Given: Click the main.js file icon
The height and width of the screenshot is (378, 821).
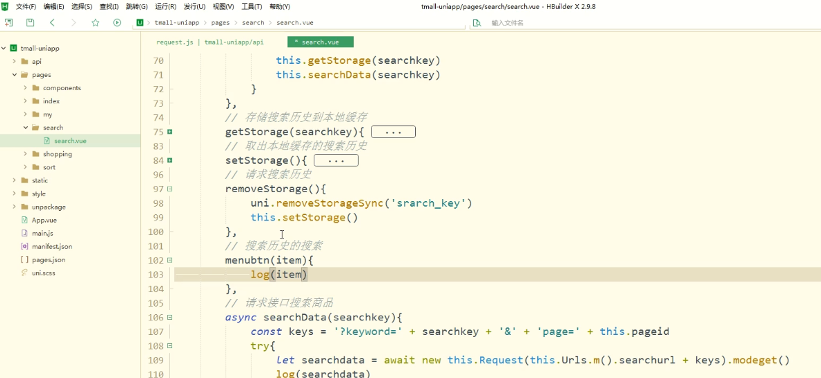Looking at the screenshot, I should pyautogui.click(x=24, y=233).
